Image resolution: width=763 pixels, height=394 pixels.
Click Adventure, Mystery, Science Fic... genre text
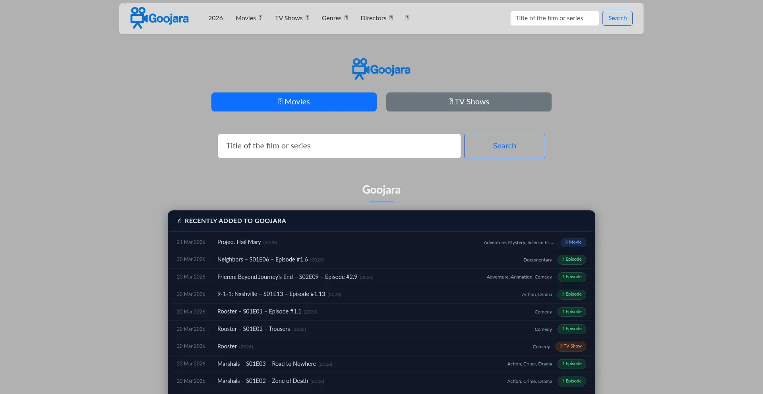(x=519, y=242)
